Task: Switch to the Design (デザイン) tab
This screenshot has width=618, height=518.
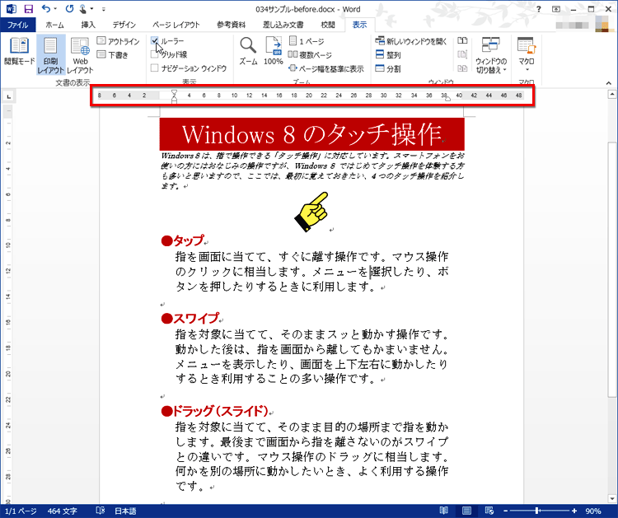Action: 124,25
